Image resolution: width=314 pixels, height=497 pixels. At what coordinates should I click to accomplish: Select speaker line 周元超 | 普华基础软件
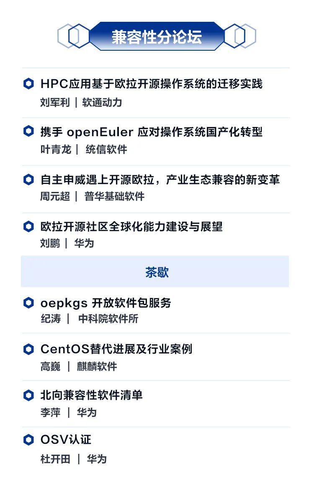pos(92,196)
